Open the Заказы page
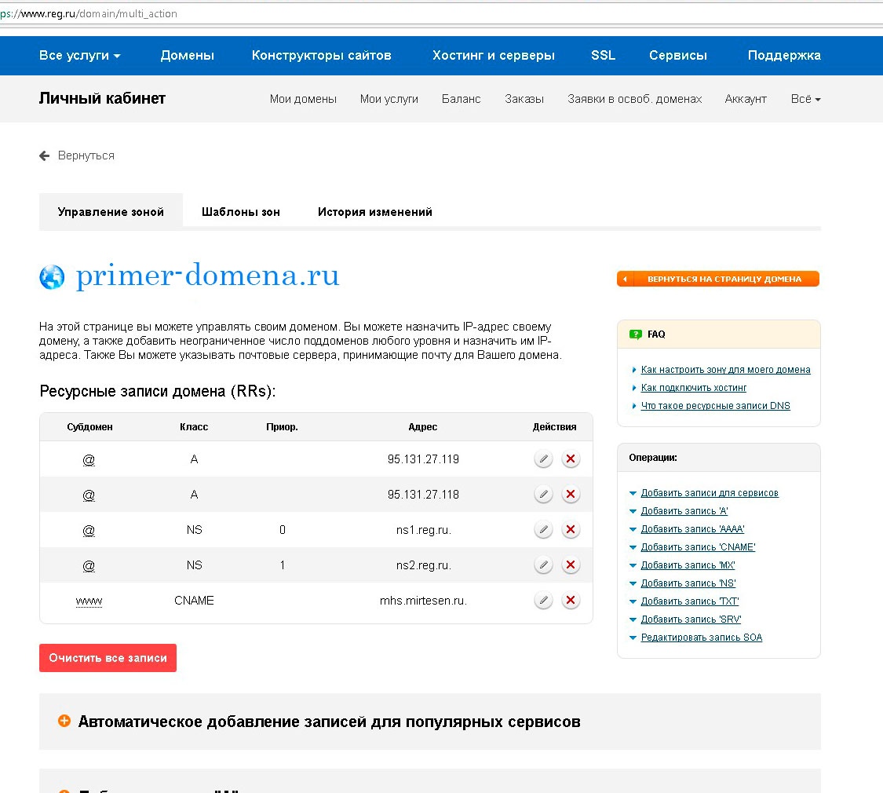Screen dimensions: 883x793 [524, 99]
